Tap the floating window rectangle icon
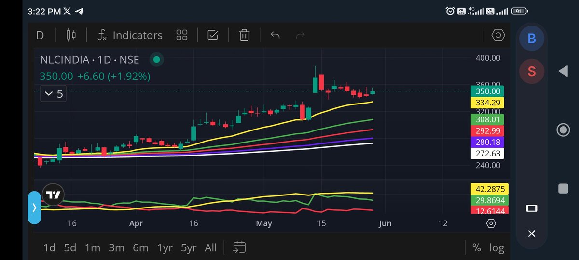579x260 pixels. click(x=532, y=208)
